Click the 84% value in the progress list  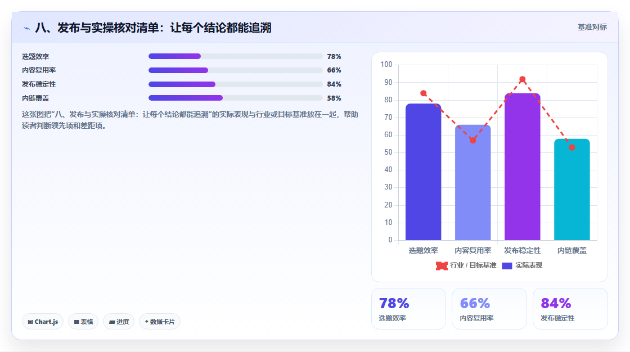pos(334,84)
